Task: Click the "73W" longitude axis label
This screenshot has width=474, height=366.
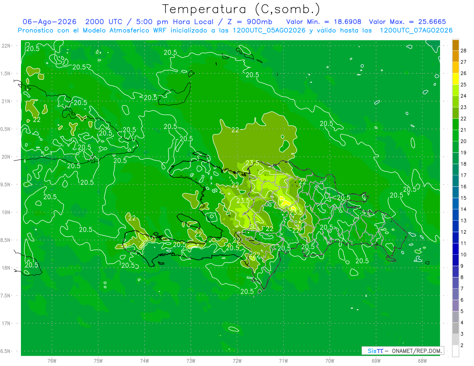Action: [x=191, y=361]
